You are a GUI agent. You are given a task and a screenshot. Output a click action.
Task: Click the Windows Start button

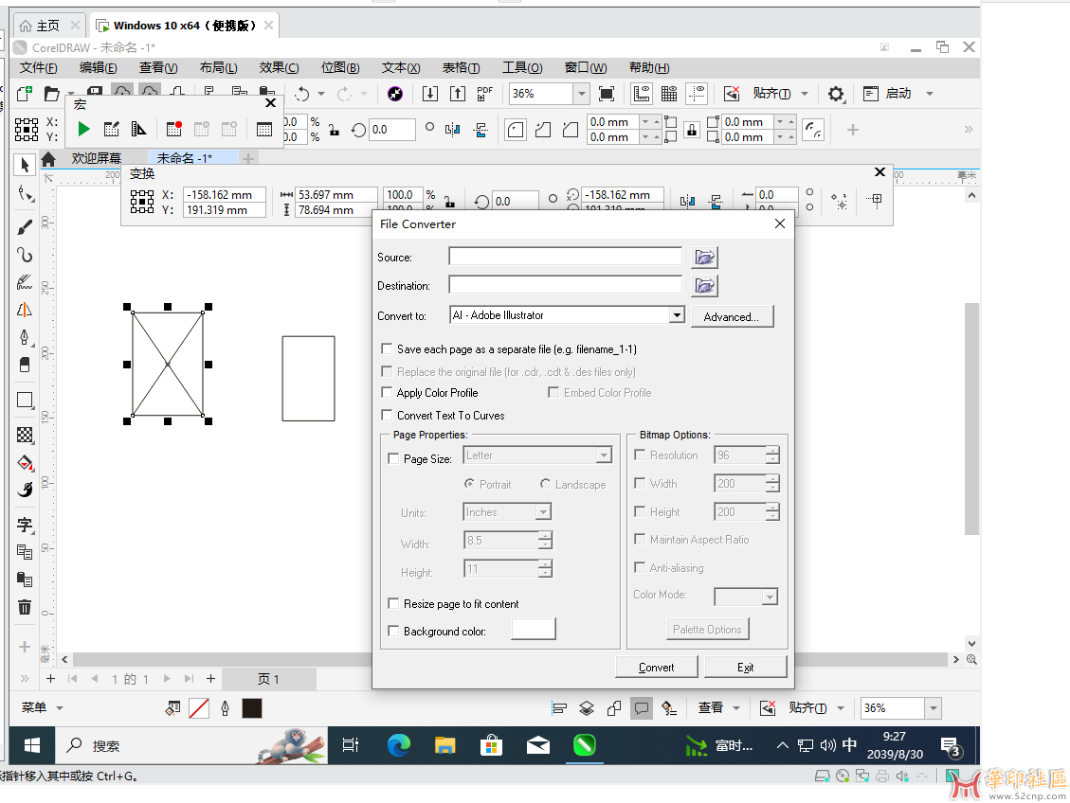[x=32, y=746]
